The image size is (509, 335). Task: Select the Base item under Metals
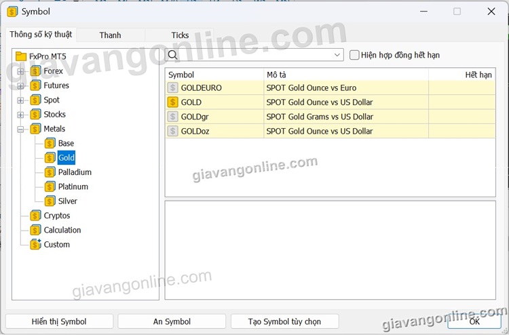[66, 143]
